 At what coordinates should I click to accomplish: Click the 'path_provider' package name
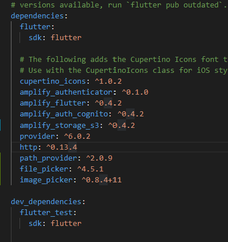[x=49, y=158]
